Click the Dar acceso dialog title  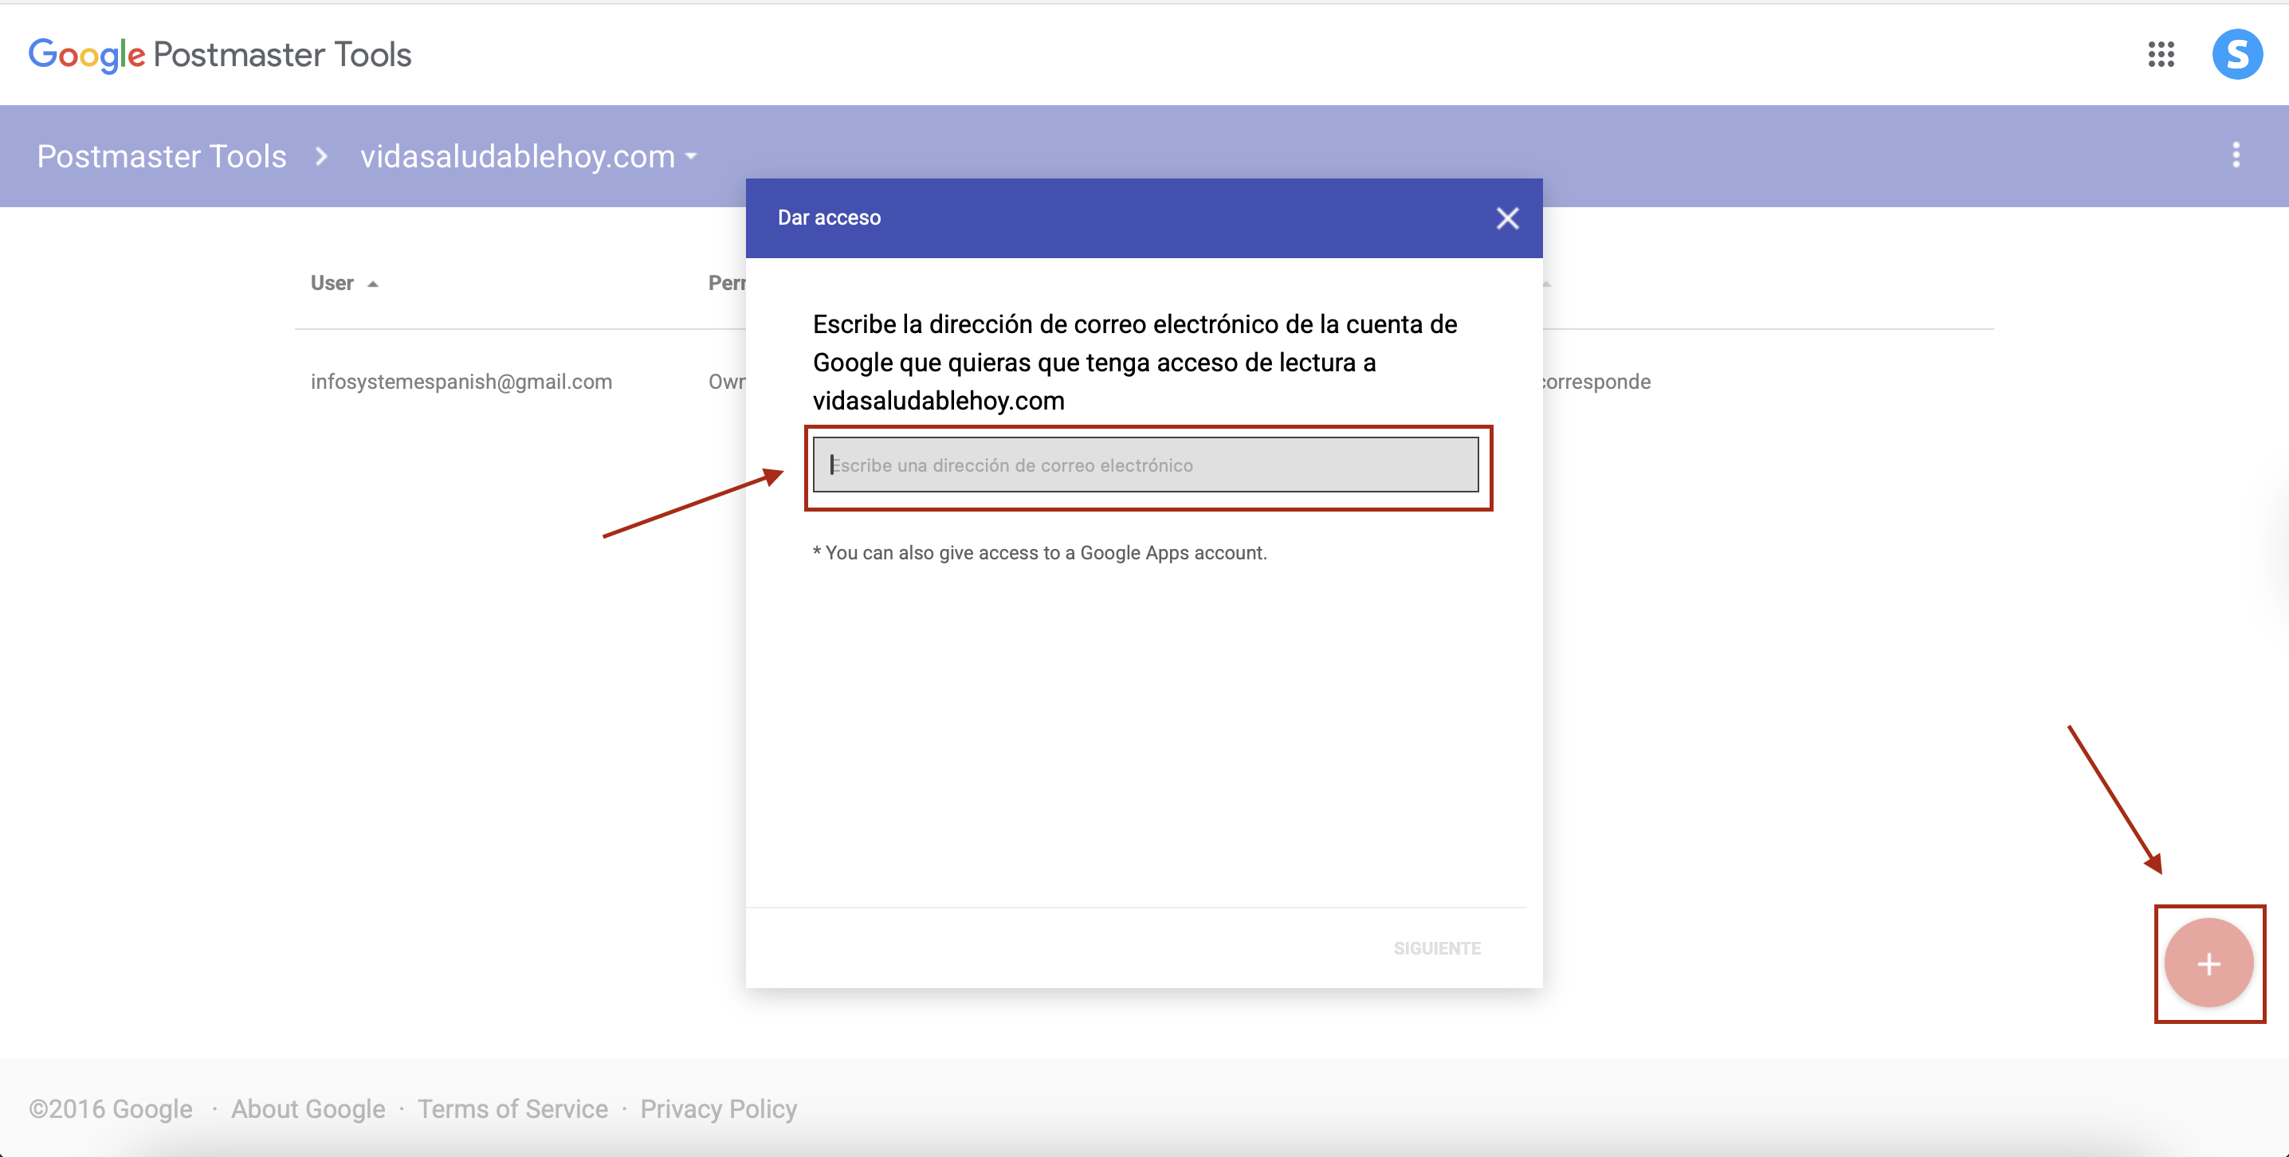829,218
